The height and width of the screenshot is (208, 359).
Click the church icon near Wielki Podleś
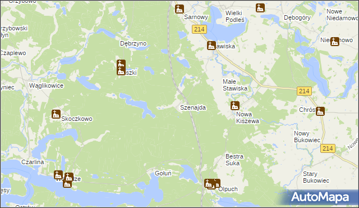coord(260,8)
